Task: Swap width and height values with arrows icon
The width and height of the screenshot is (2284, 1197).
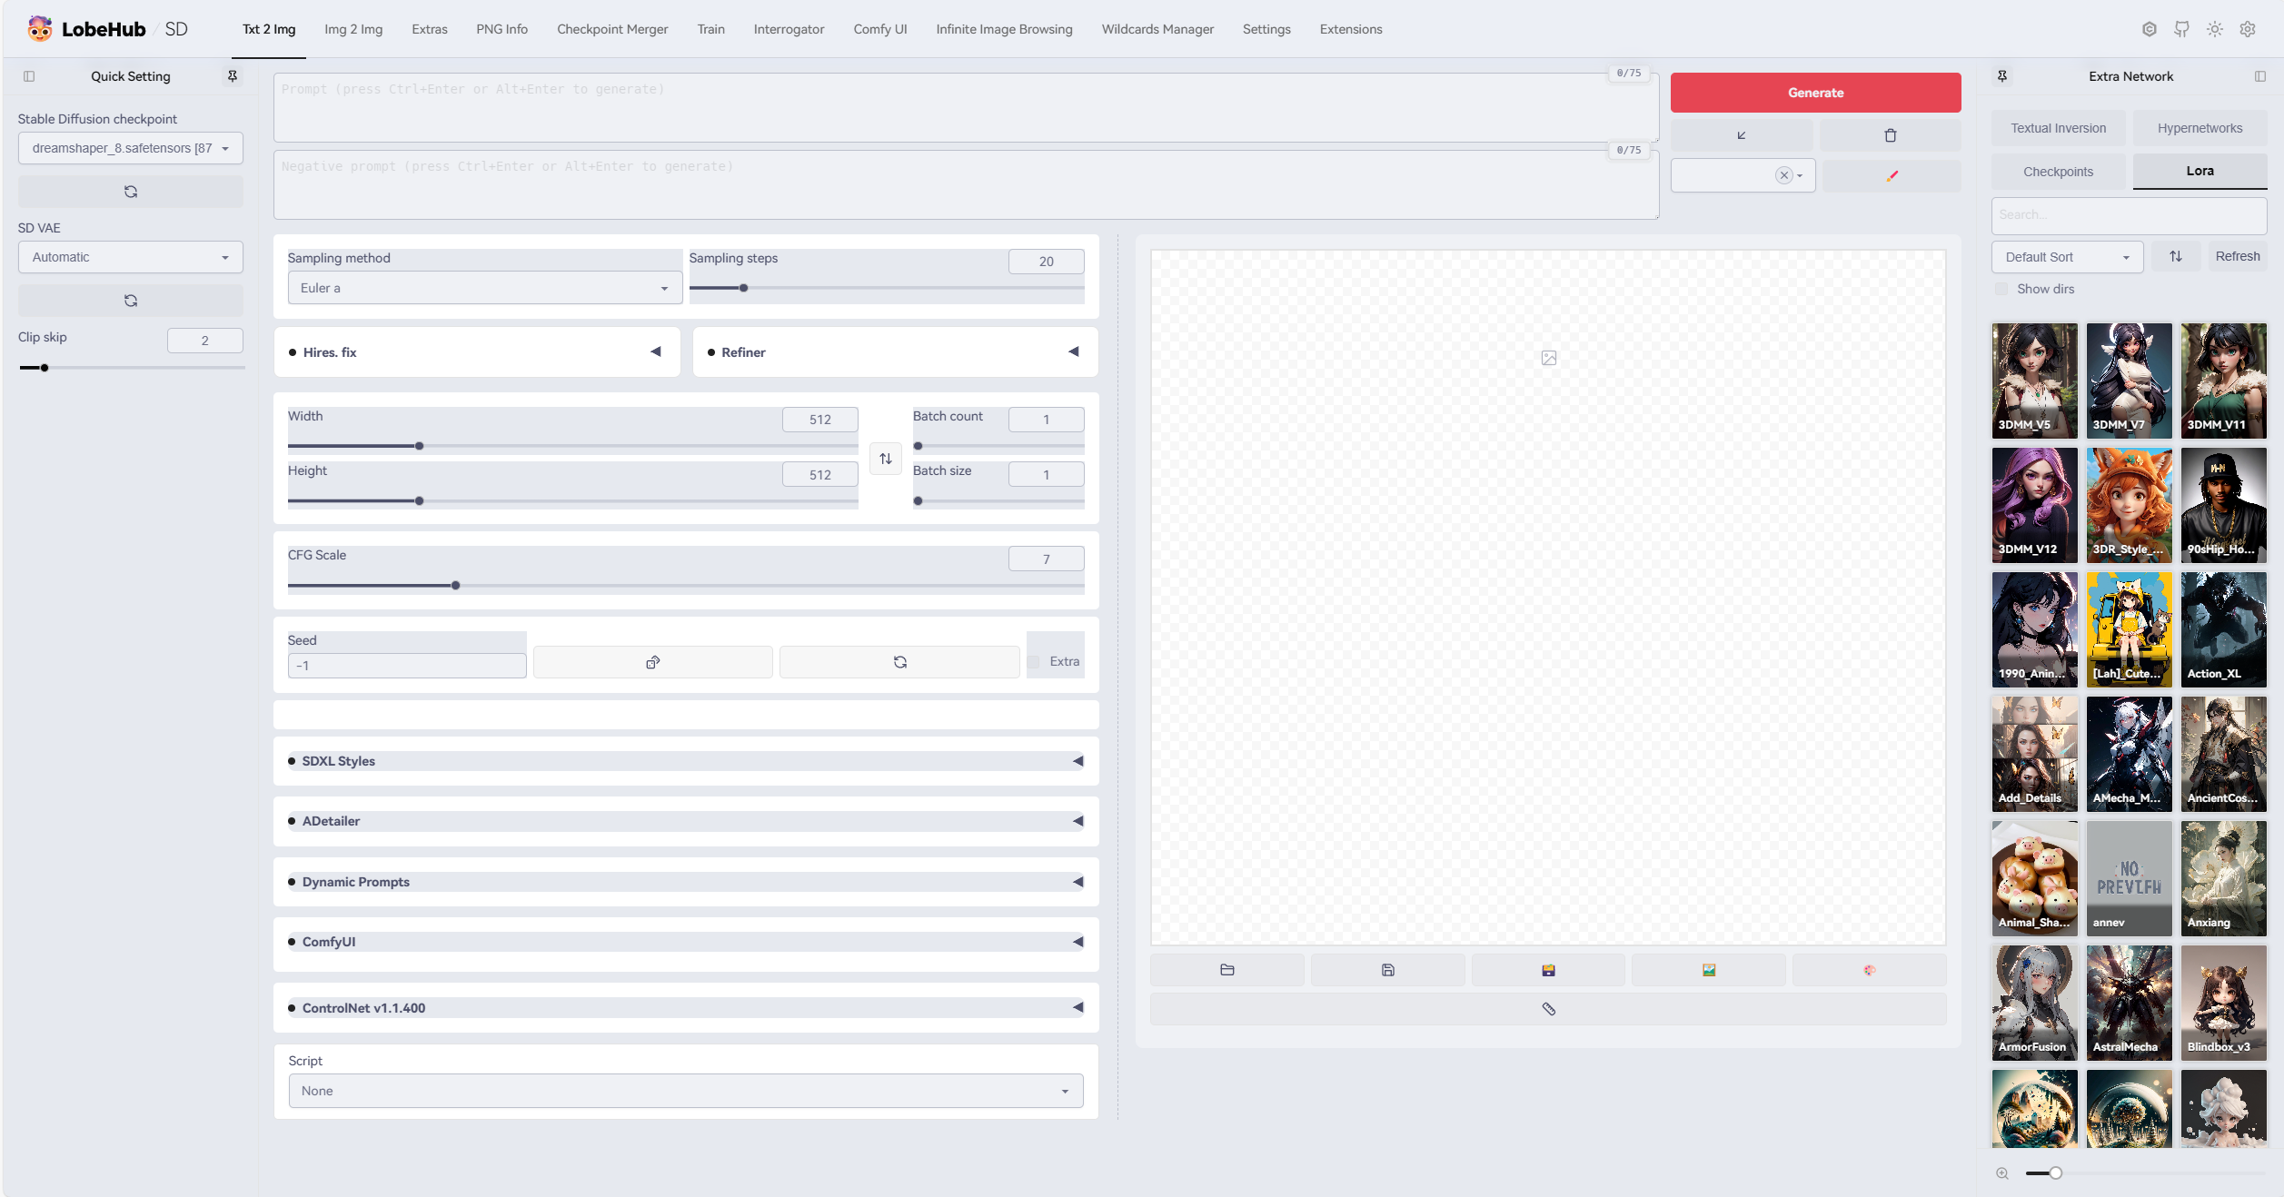Action: click(884, 459)
